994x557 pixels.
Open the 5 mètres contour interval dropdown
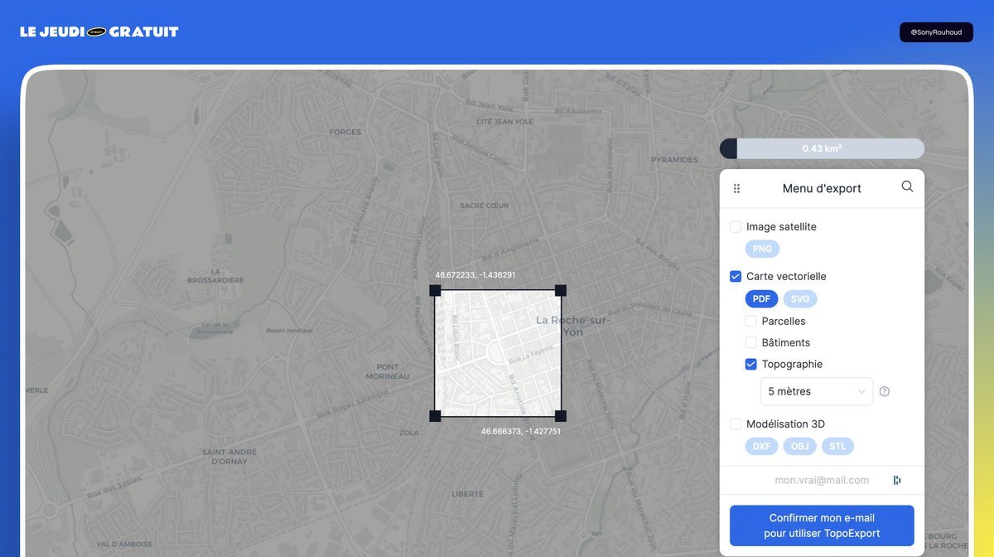817,391
